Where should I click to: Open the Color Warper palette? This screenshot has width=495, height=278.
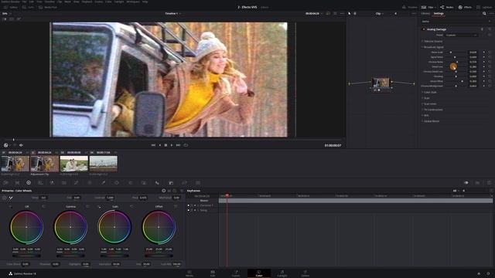(90, 183)
